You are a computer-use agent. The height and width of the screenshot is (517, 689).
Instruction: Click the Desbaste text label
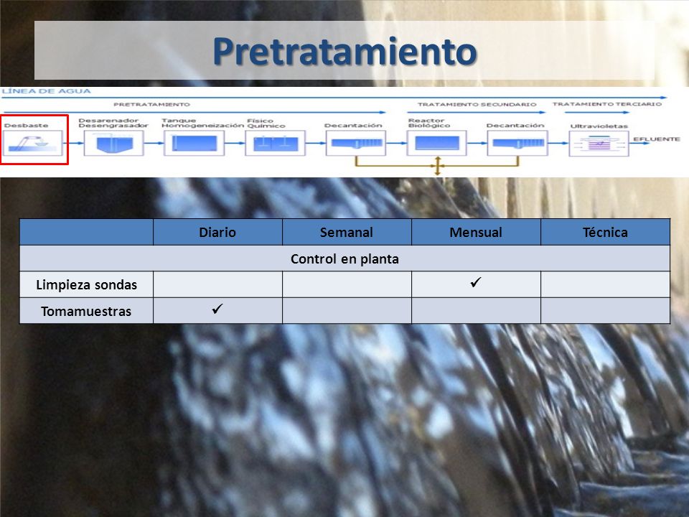tap(26, 125)
